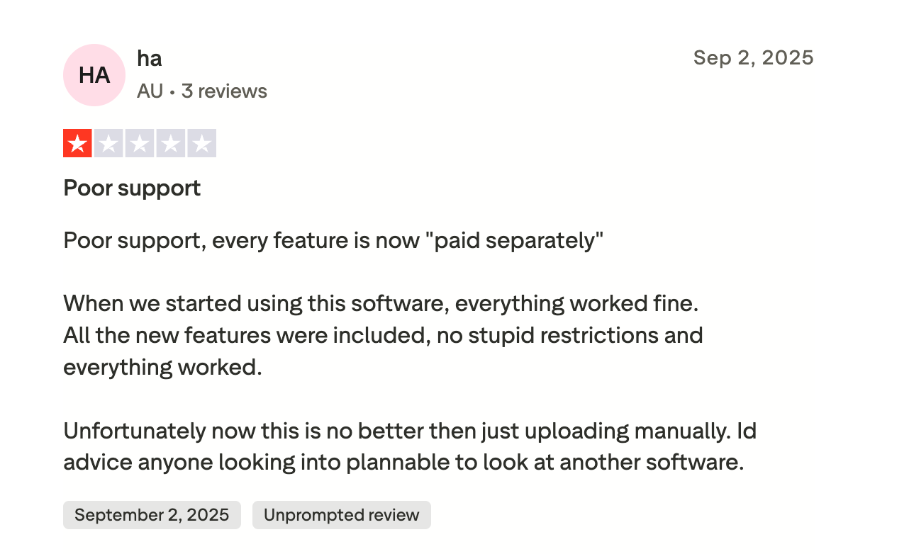909x554 pixels.
Task: Click the fifth gray star
Action: [x=202, y=143]
